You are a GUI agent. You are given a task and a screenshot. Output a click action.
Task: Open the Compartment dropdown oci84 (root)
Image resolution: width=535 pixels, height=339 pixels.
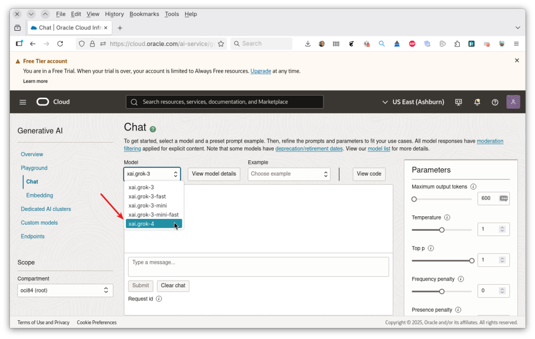click(65, 290)
